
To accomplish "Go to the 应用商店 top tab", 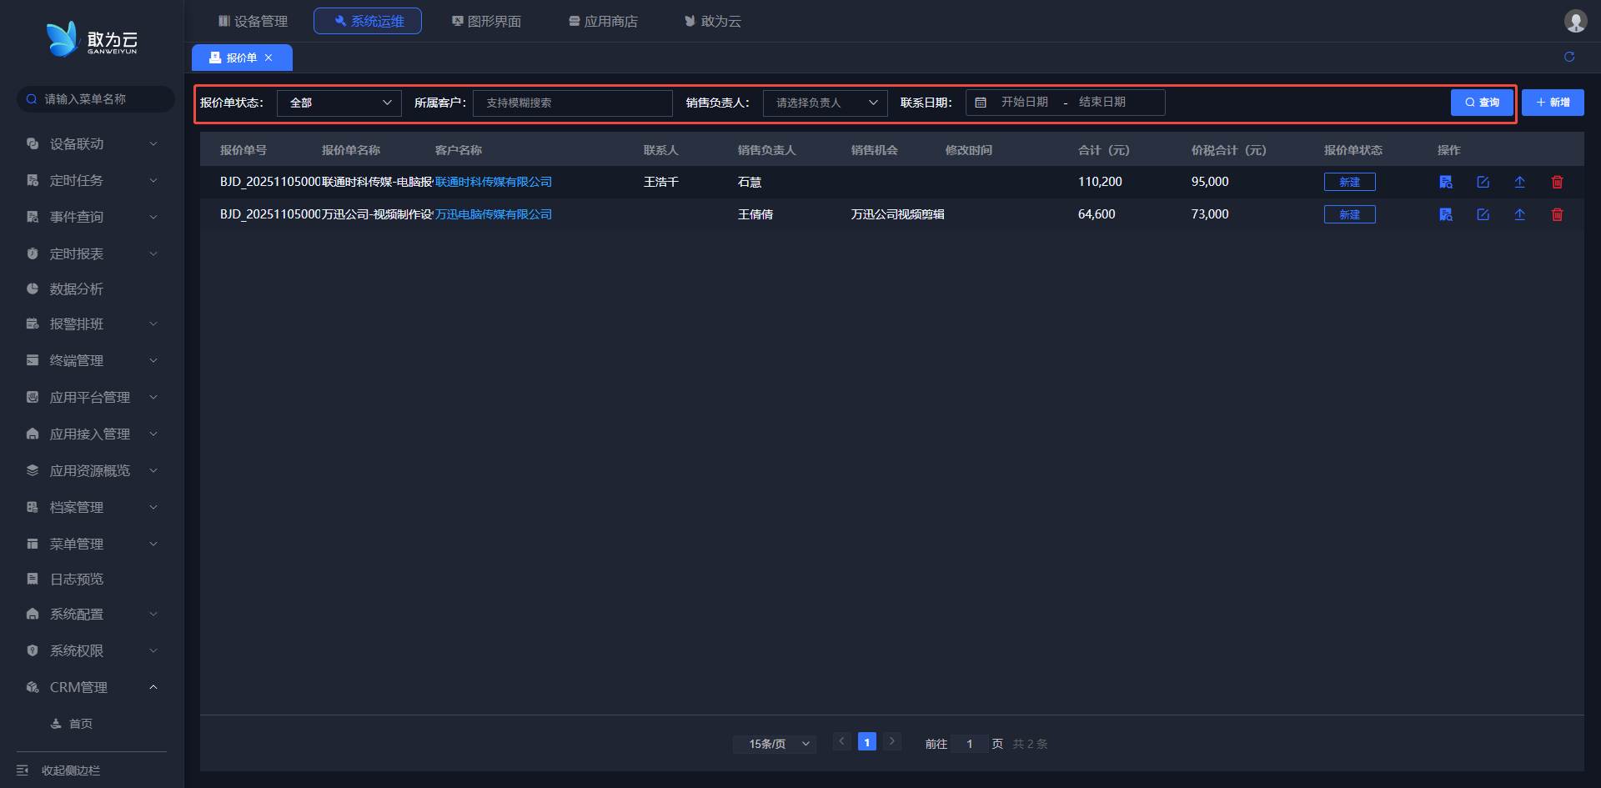I will [x=603, y=21].
